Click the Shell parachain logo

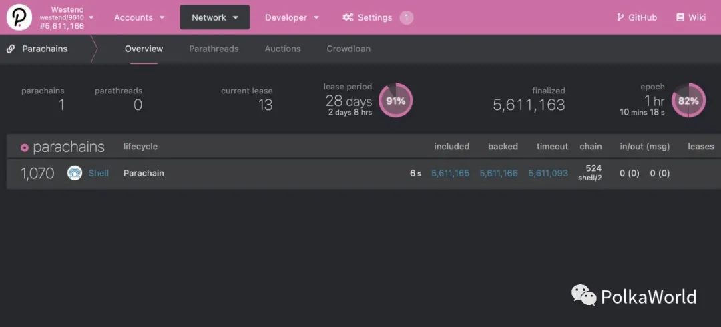(x=75, y=173)
